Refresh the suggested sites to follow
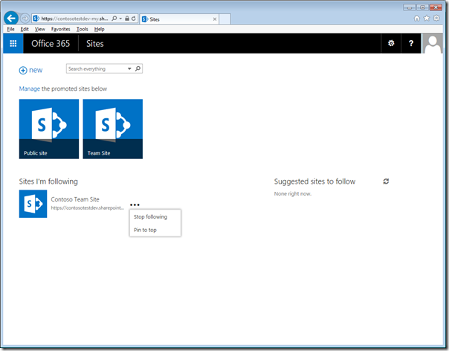The image size is (449, 351). (386, 181)
